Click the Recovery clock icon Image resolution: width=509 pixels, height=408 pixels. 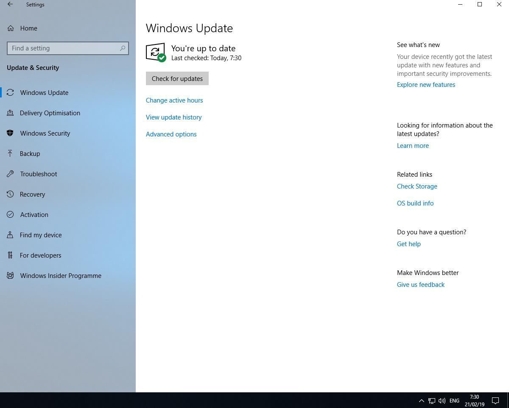pyautogui.click(x=11, y=194)
